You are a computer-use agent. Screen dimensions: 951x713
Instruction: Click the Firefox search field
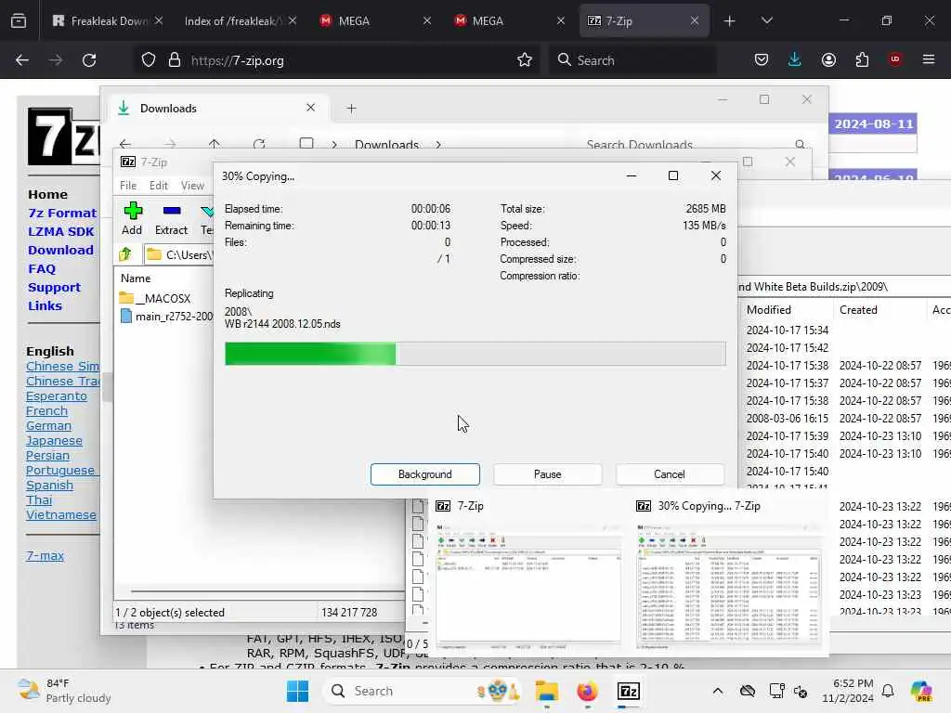coord(632,60)
